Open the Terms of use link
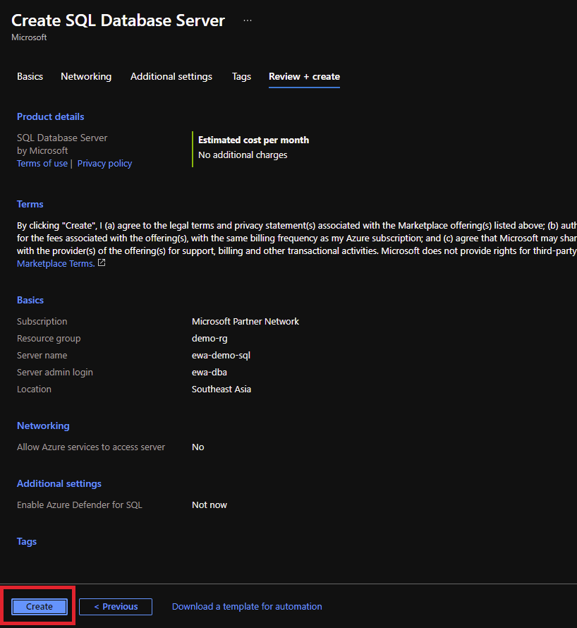Screen dimensions: 577x628 pyautogui.click(x=42, y=163)
